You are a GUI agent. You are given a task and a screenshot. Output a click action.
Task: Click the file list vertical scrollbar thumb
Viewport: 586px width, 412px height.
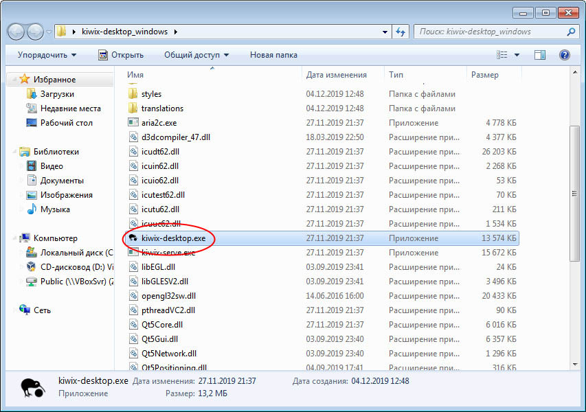click(x=574, y=194)
